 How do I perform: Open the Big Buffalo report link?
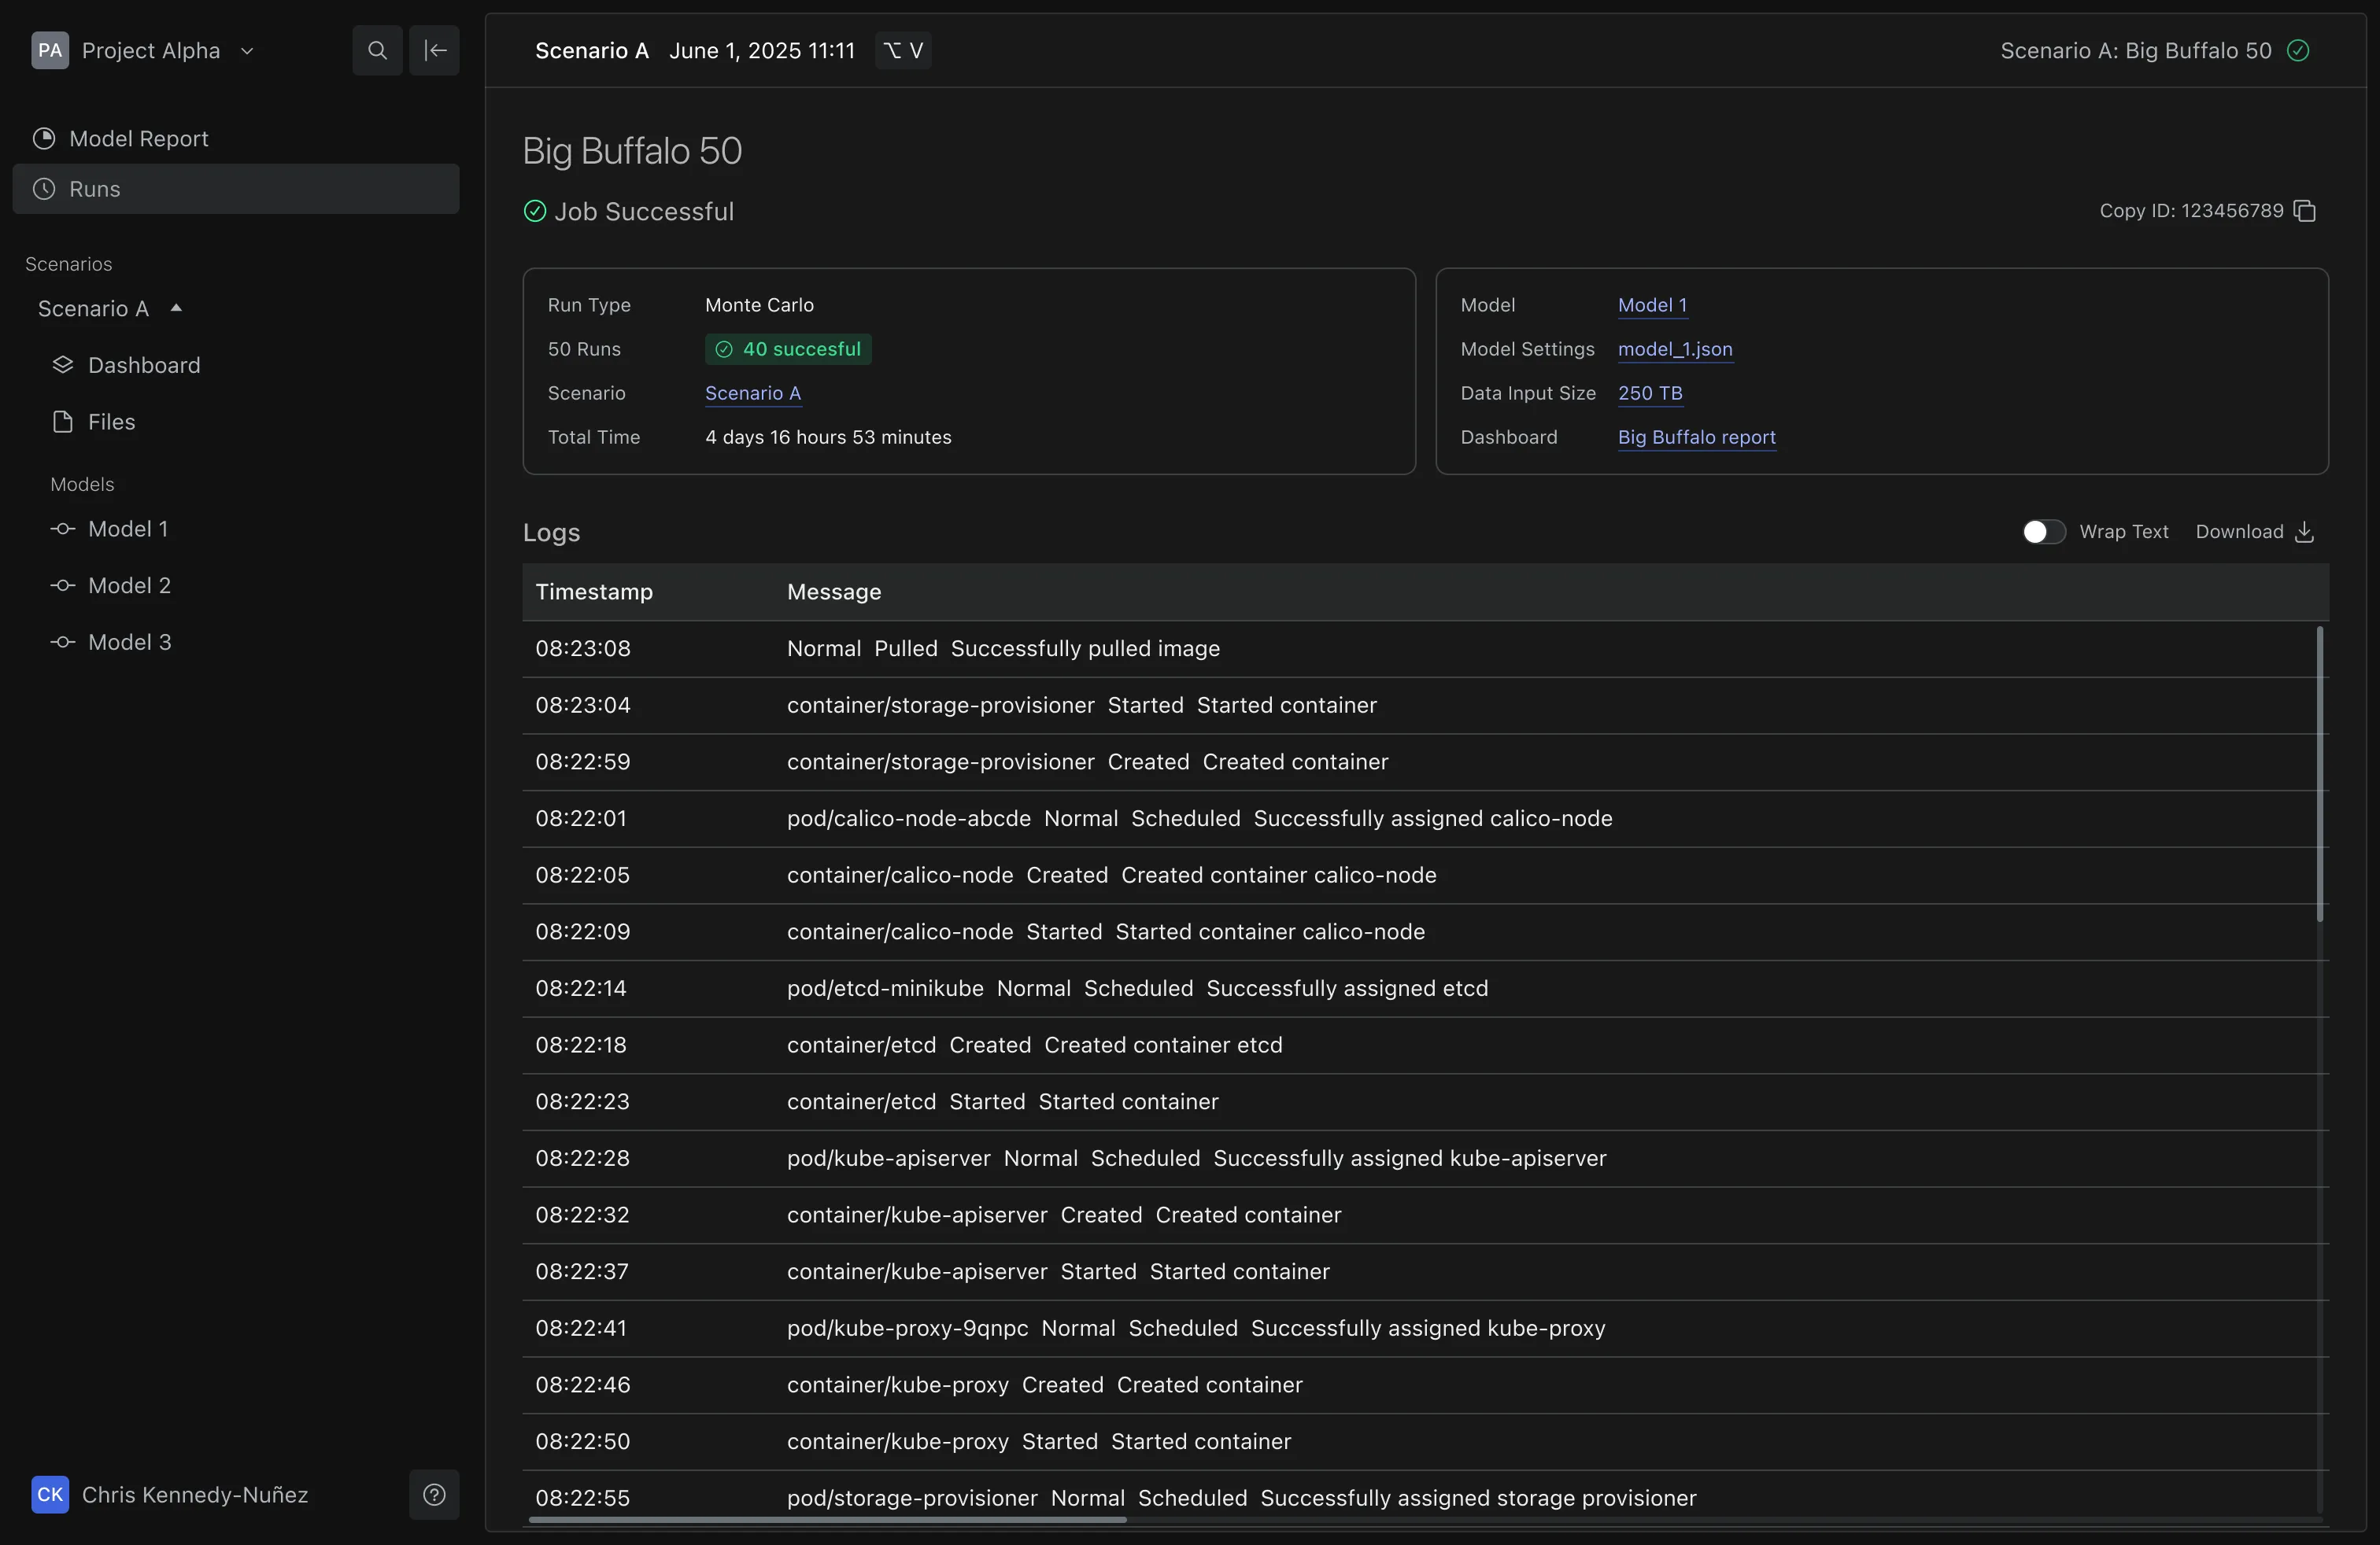click(1696, 437)
